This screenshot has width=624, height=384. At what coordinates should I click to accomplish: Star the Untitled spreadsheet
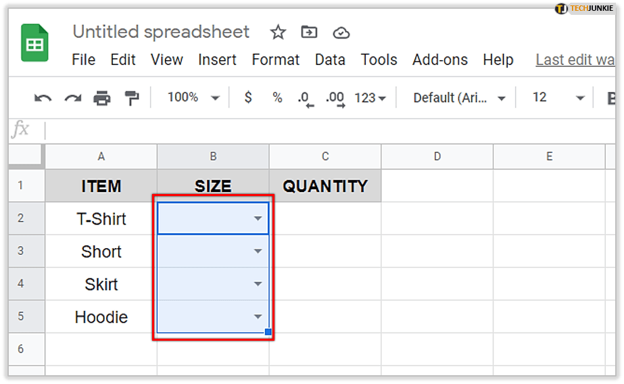pyautogui.click(x=278, y=32)
